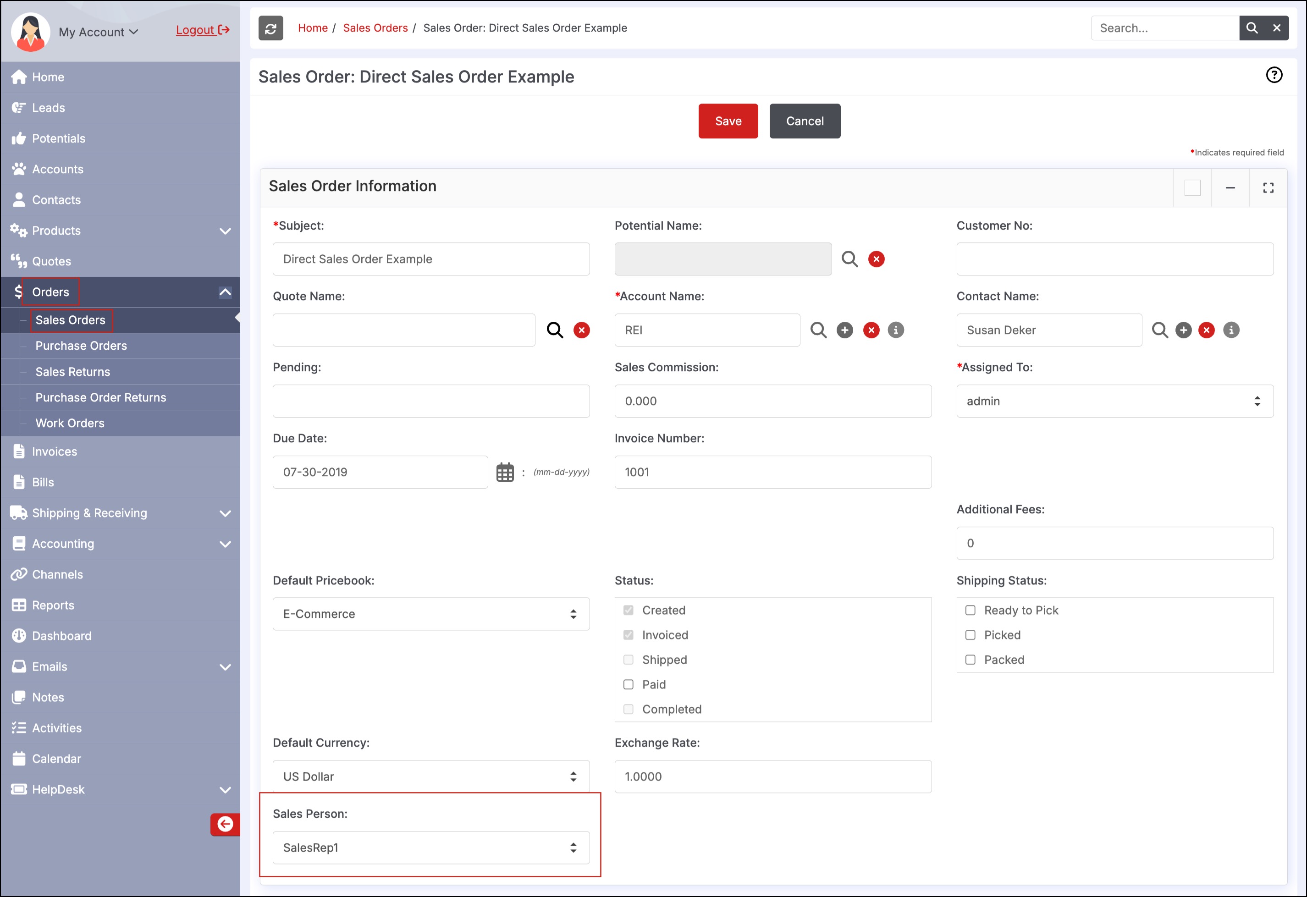
Task: Add a new account with the plus icon
Action: coord(844,330)
